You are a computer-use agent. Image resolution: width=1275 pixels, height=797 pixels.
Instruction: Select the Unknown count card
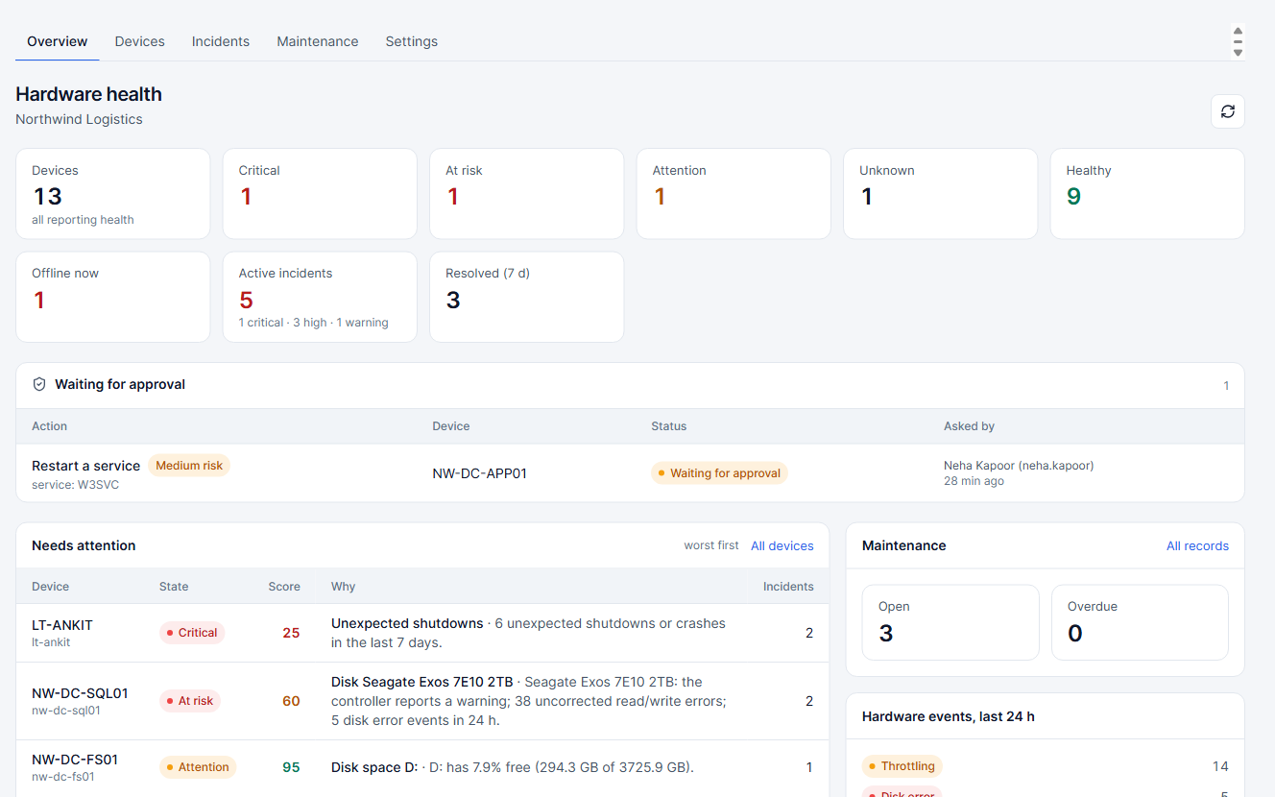(x=941, y=194)
